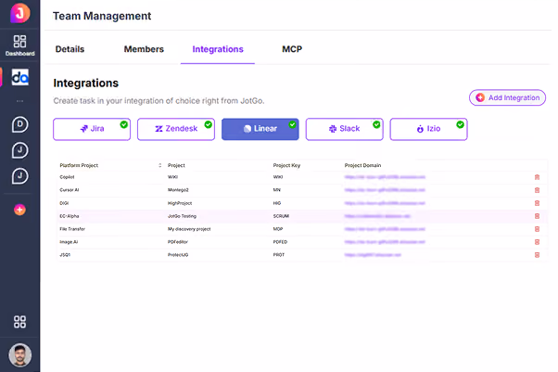558x372 pixels.
Task: Select the Jira integration card
Action: [92, 129]
